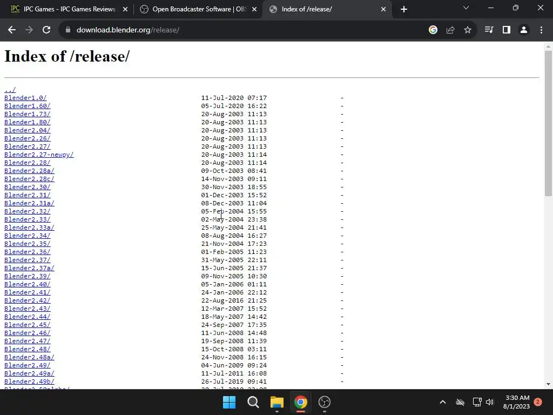
Task: Open the Blender2.28/ link
Action: tap(27, 163)
